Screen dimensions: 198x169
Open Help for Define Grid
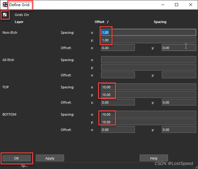154,158
